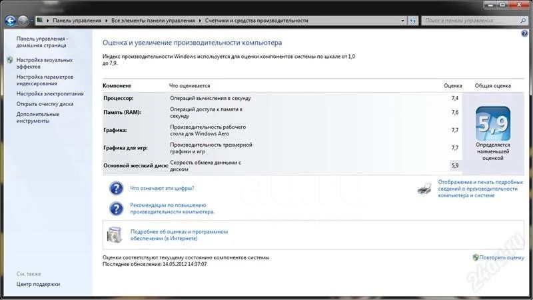The height and width of the screenshot is (300, 533).
Task: Click the search magnifier icon
Action: 523,21
